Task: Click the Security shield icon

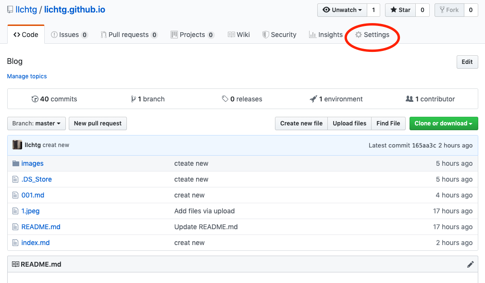Action: click(265, 35)
